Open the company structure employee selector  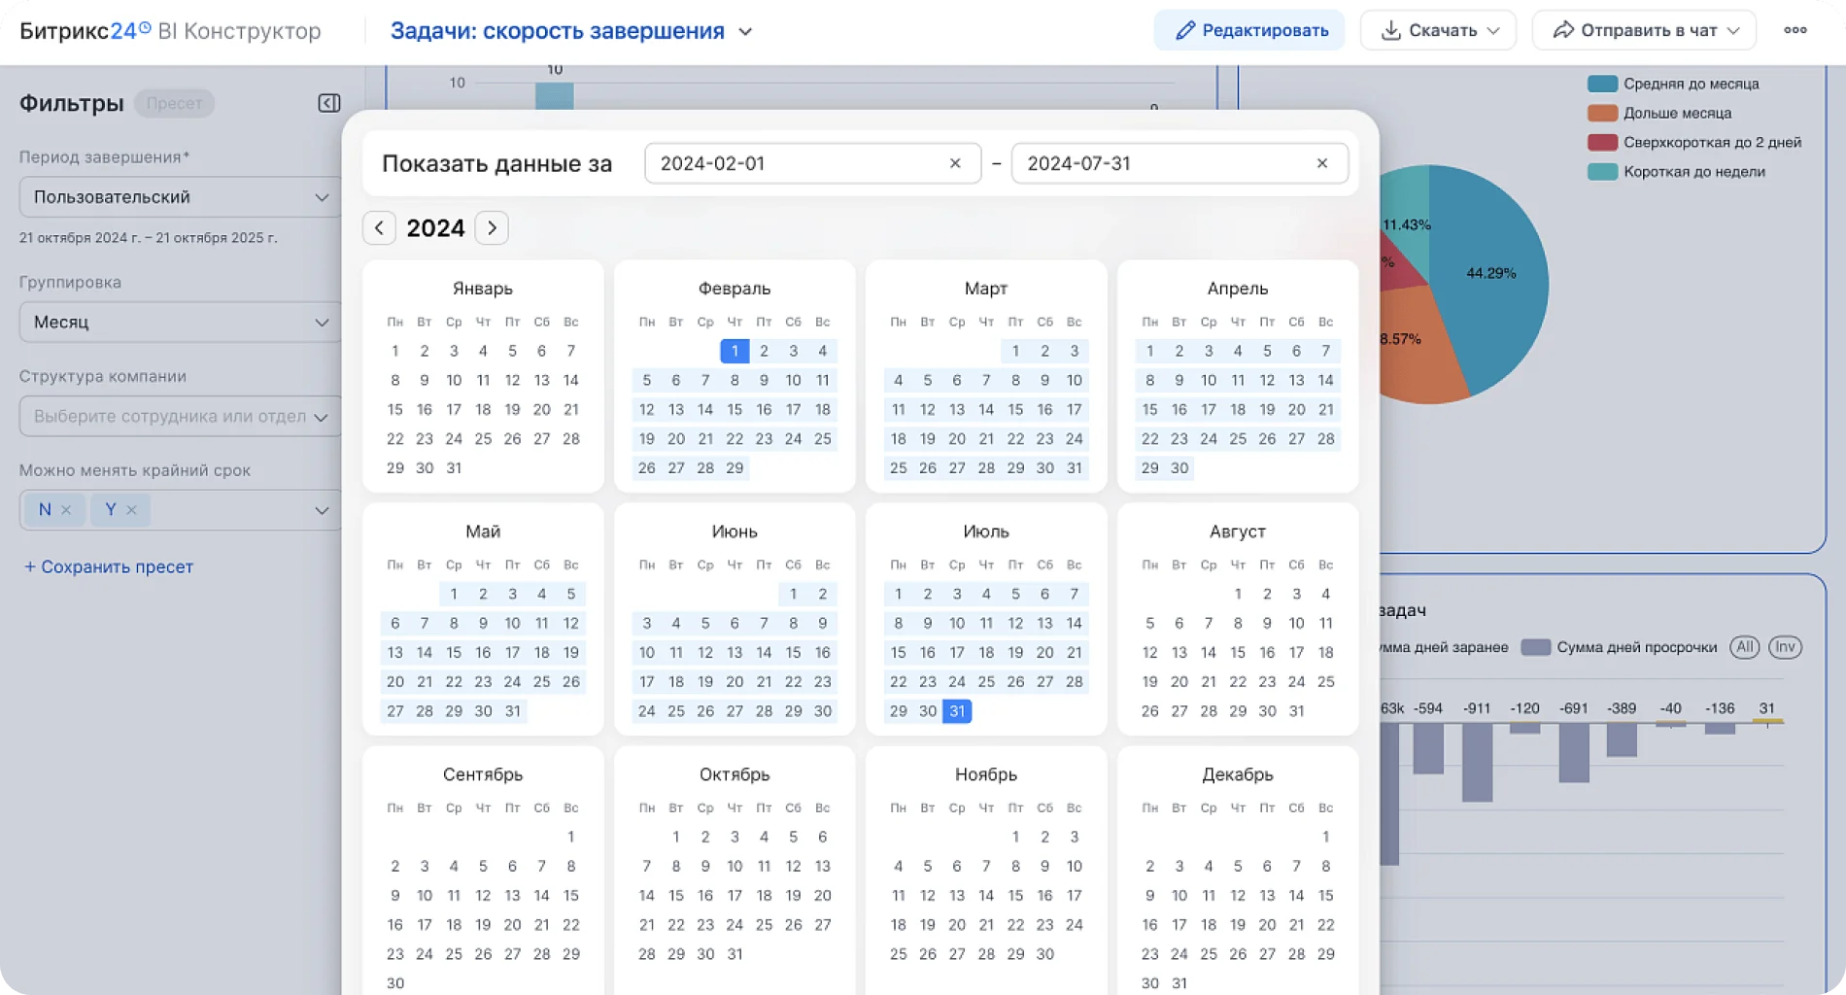pos(180,417)
